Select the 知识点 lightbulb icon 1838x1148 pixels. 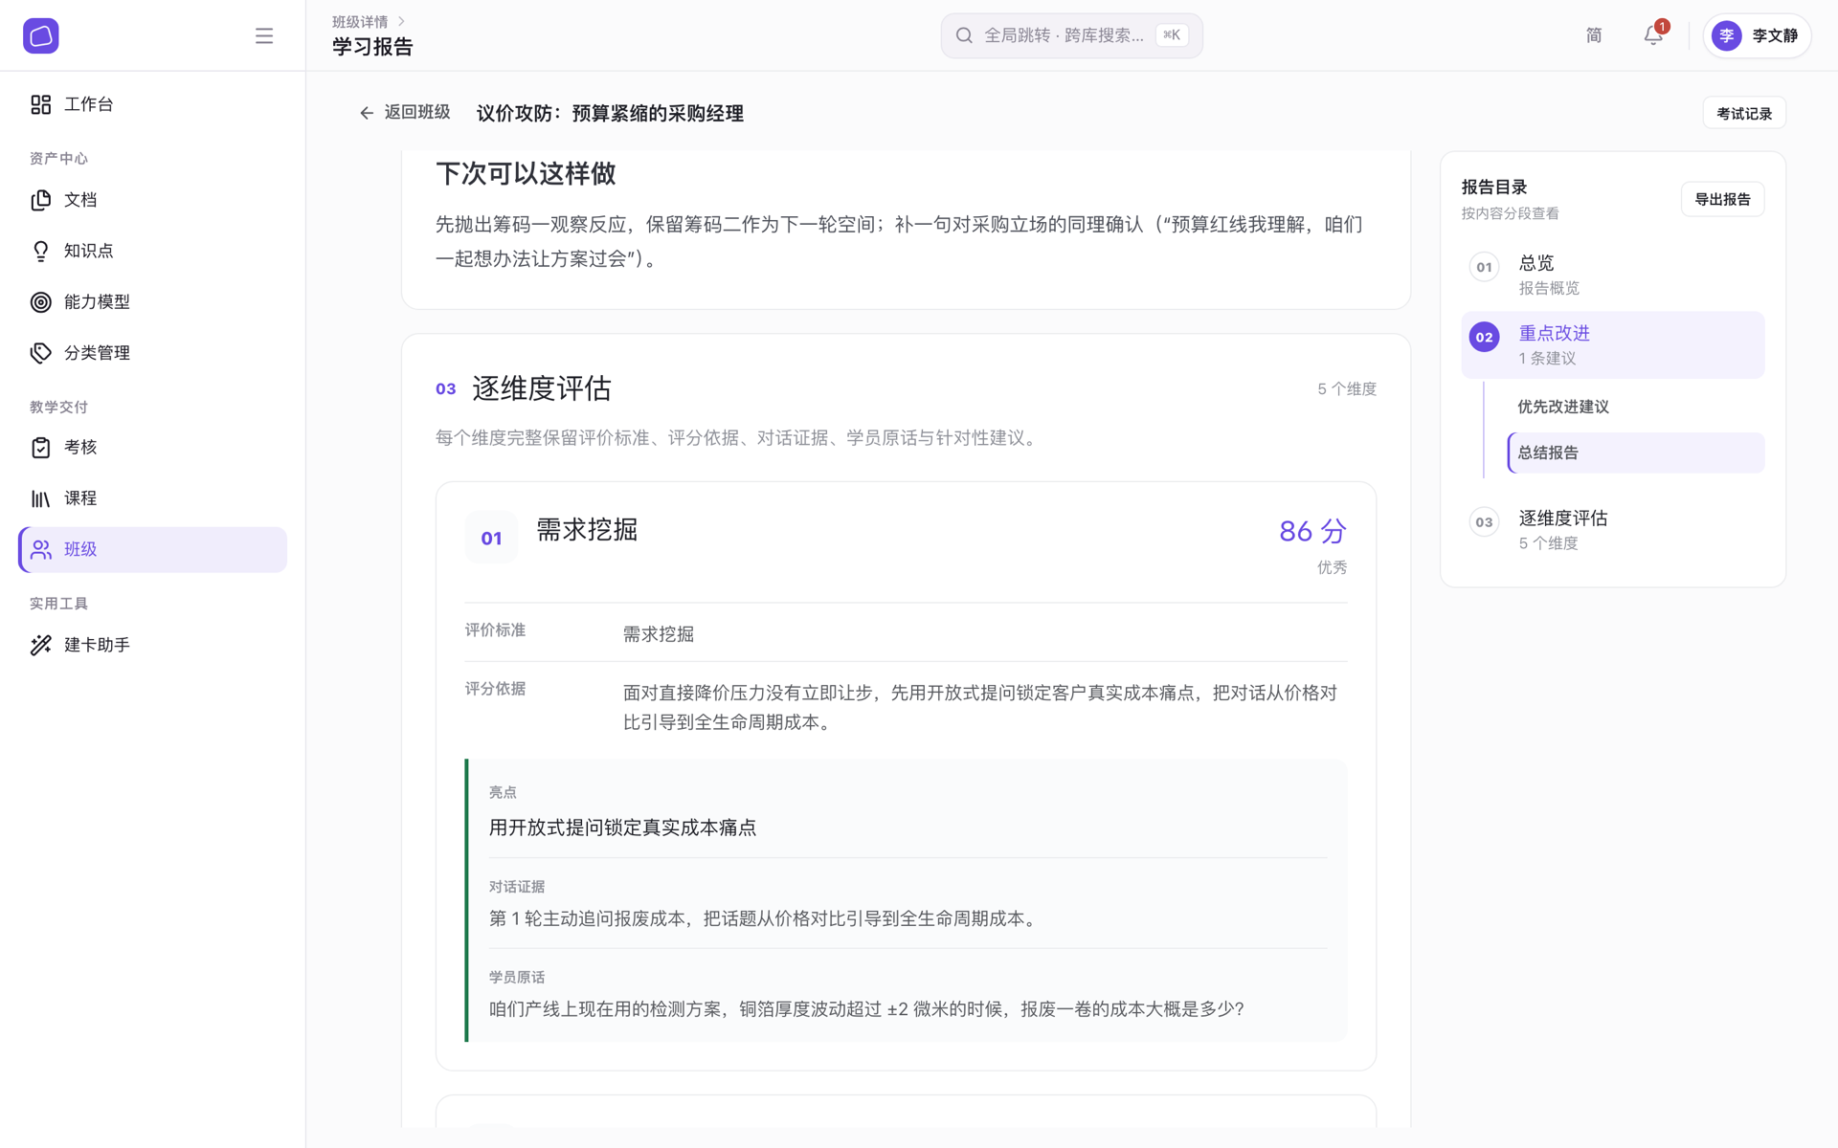click(x=41, y=251)
